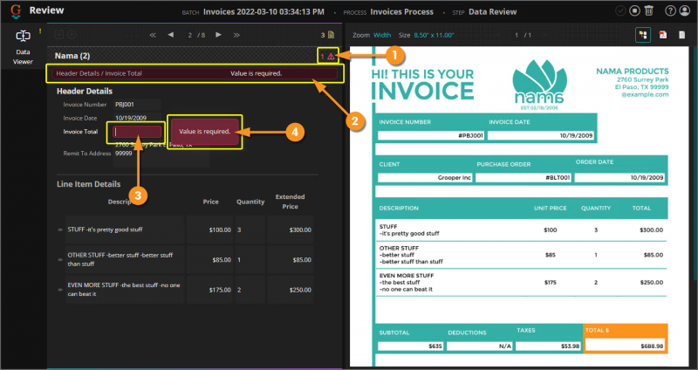
Task: Select the $175.00 price cell
Action: tap(209, 290)
